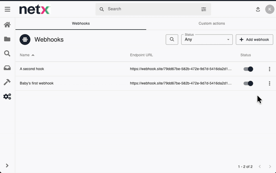Click the Add webhook button
The width and height of the screenshot is (276, 173).
pos(254,40)
